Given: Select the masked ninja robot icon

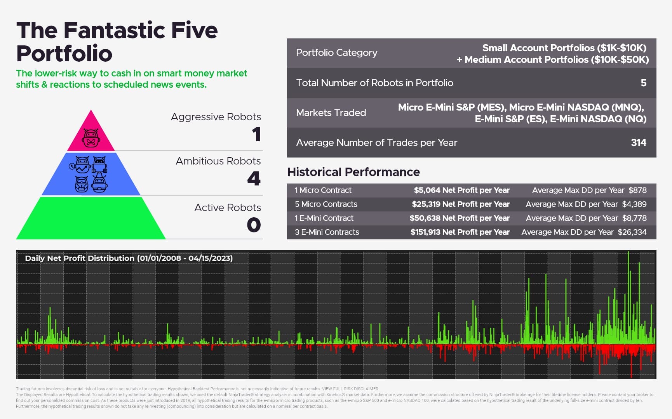Looking at the screenshot, I should [x=99, y=164].
